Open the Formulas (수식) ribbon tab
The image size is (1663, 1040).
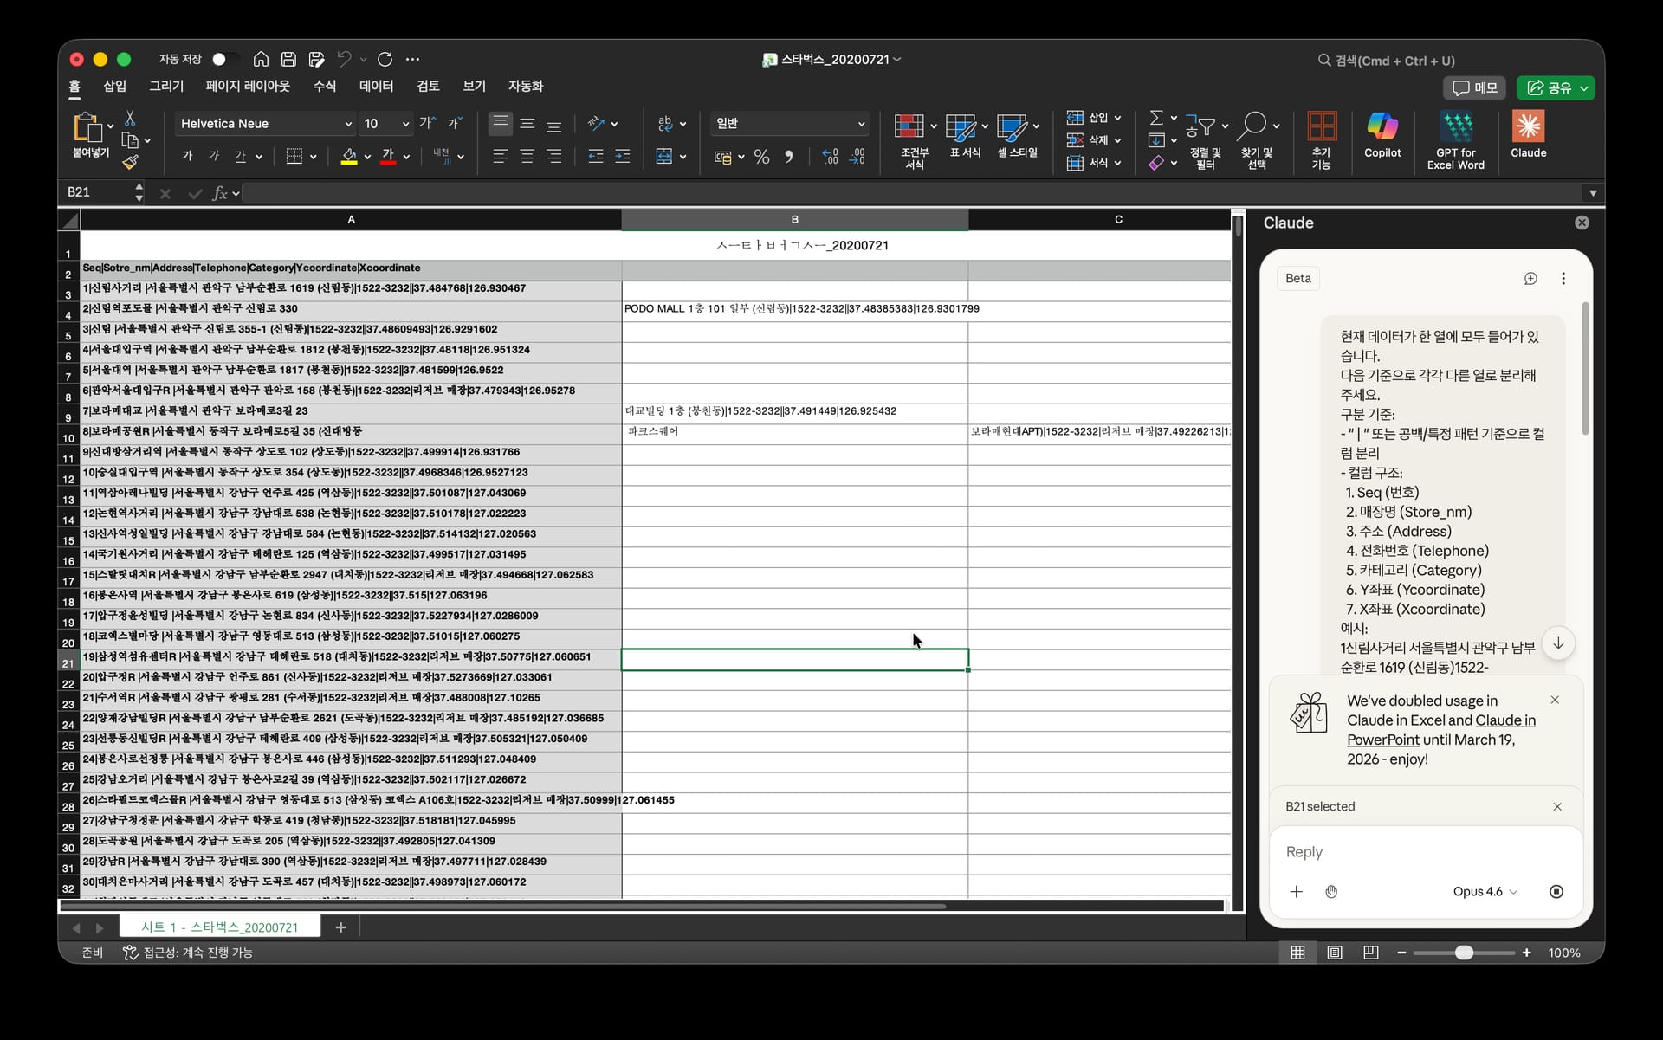[x=324, y=86]
